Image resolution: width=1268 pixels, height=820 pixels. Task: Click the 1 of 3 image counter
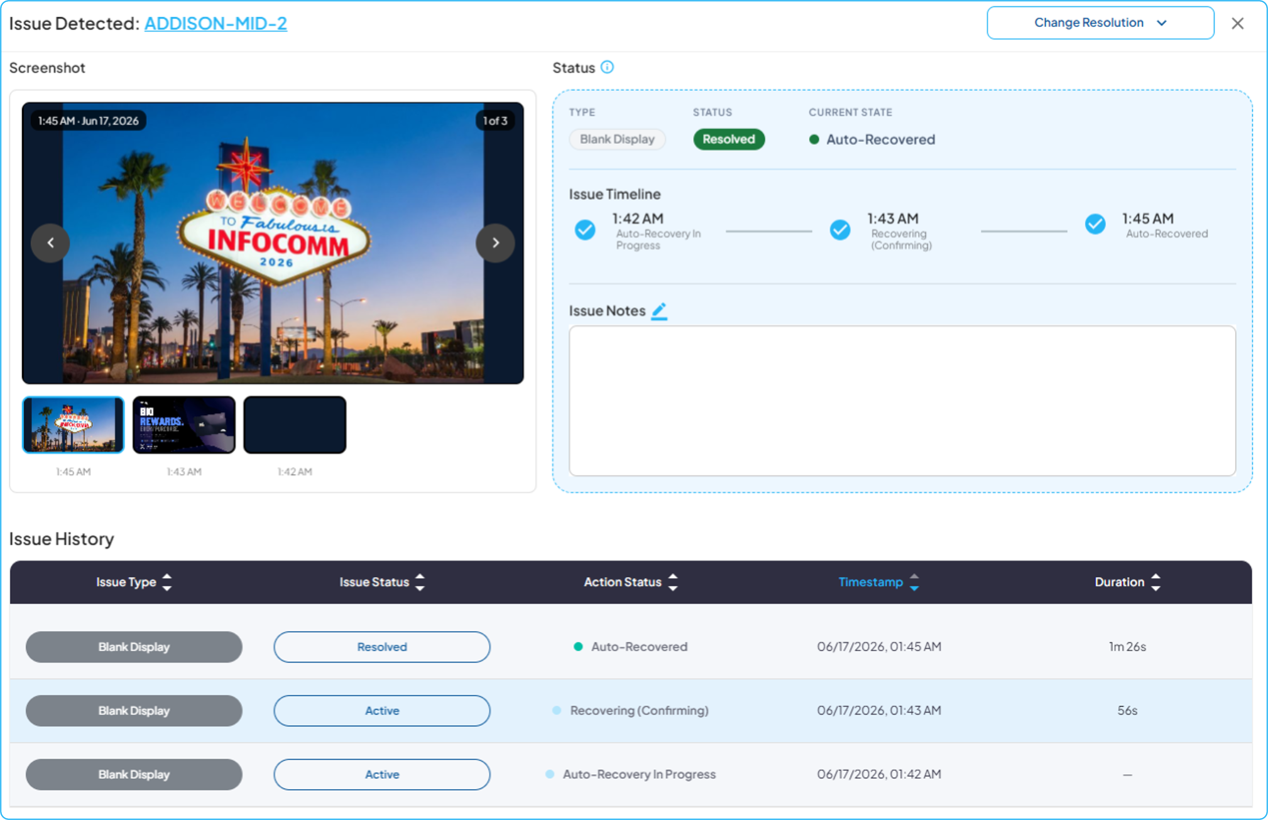(x=495, y=121)
